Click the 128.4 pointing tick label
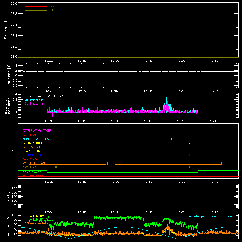 click(x=13, y=36)
